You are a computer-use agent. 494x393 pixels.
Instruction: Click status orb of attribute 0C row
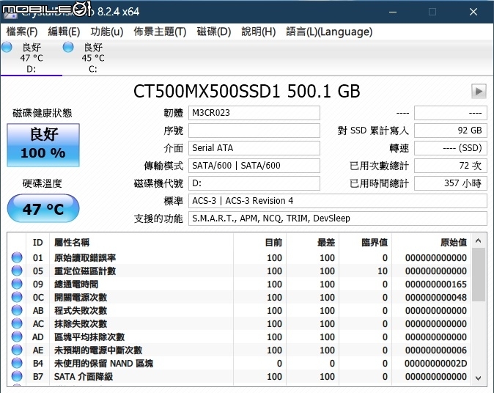[17, 297]
